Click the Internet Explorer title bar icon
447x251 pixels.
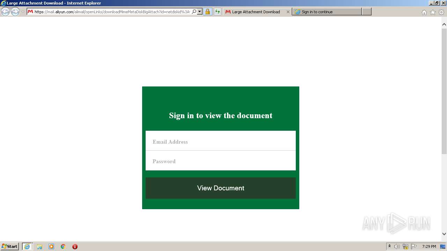click(3, 3)
